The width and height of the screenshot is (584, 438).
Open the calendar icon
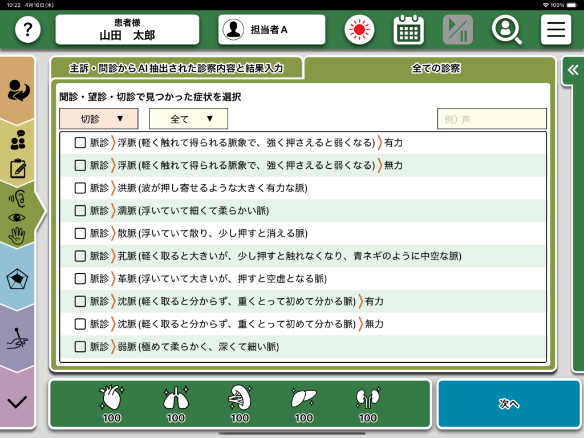[408, 30]
